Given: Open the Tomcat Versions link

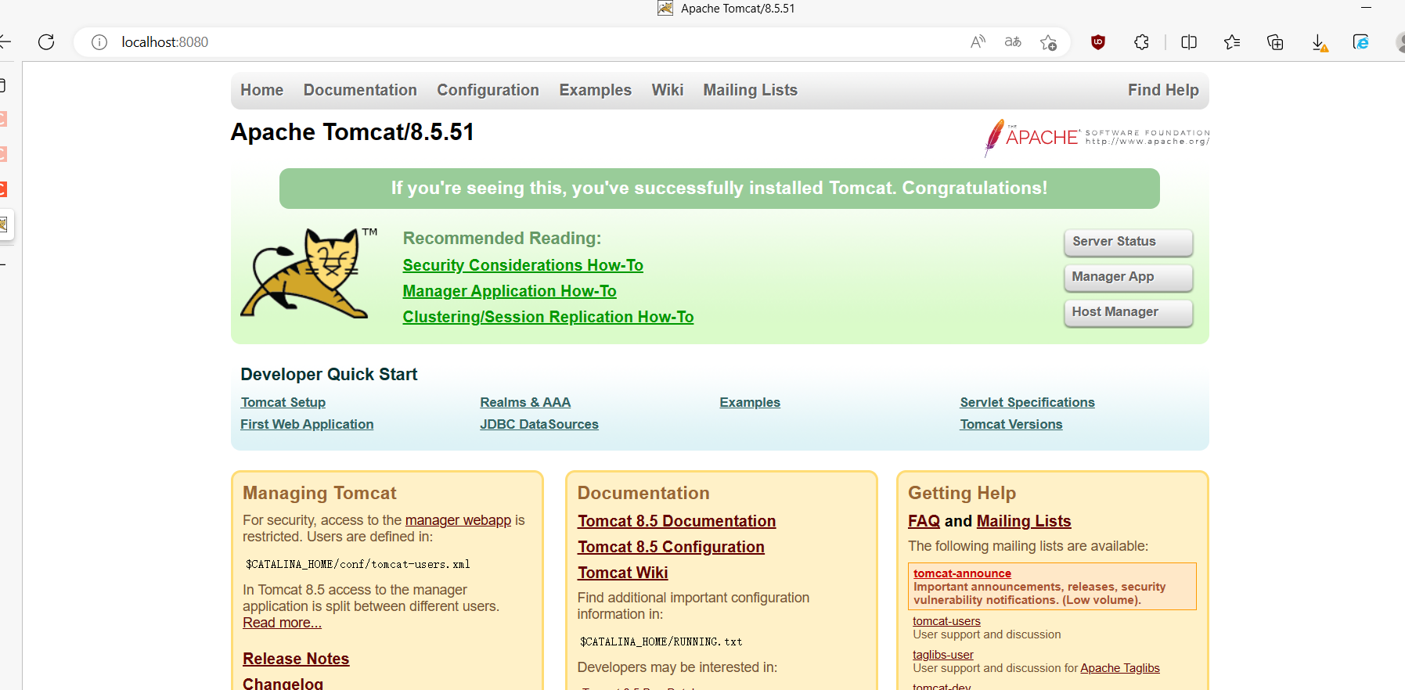Looking at the screenshot, I should pyautogui.click(x=1011, y=424).
